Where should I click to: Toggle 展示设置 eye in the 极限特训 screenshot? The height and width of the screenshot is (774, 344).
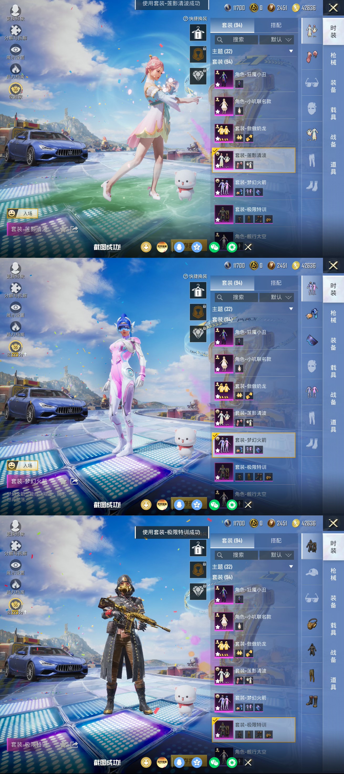click(15, 567)
